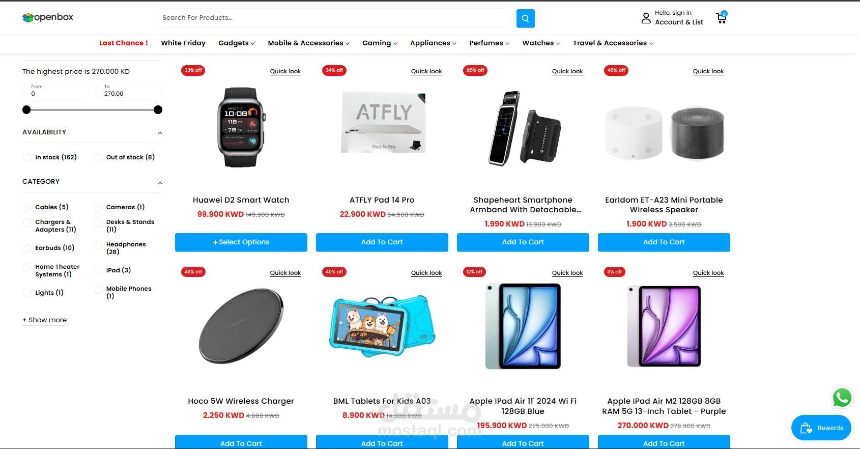Collapse the Category filter section
Image resolution: width=860 pixels, height=449 pixels.
(160, 182)
